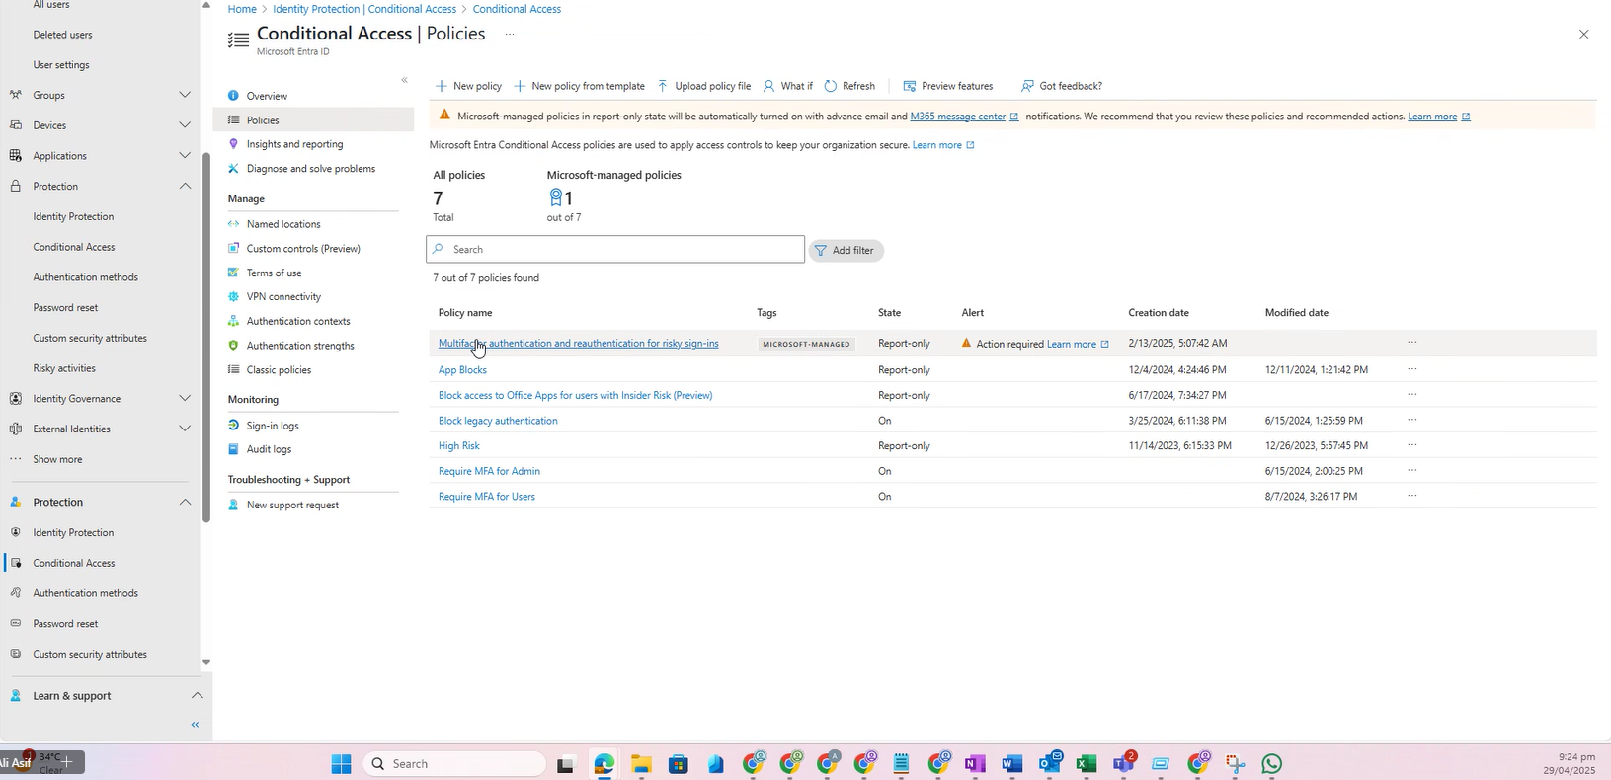
Task: Open more options for Block legacy authentication row
Action: (1412, 420)
